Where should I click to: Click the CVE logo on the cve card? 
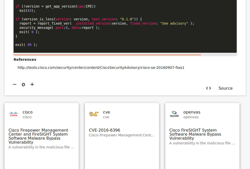[x=94, y=114]
